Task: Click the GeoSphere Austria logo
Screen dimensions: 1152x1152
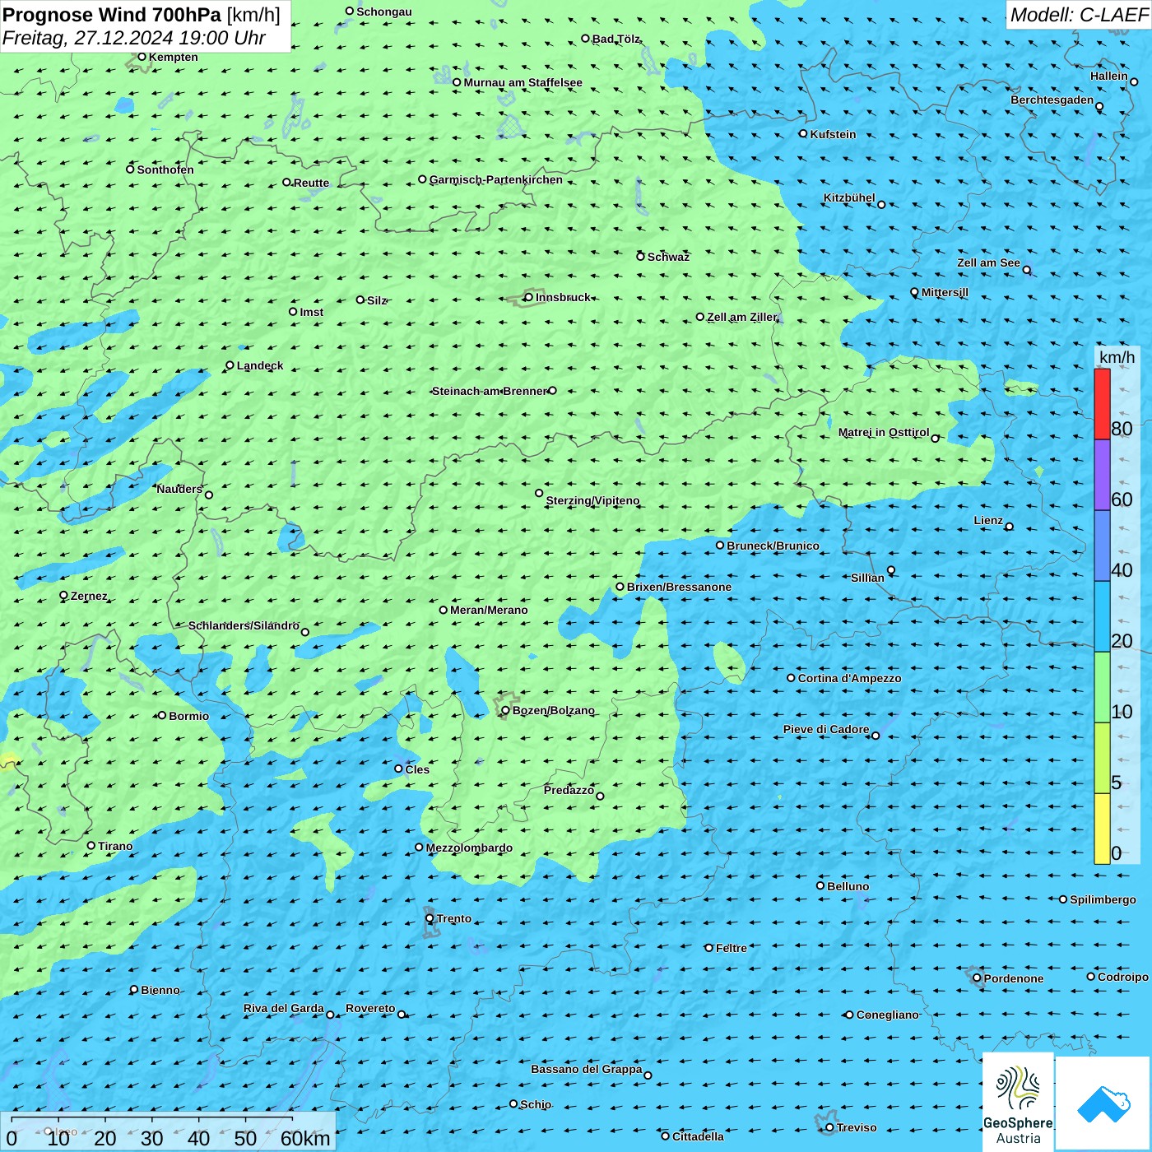Action: pos(1018,1101)
